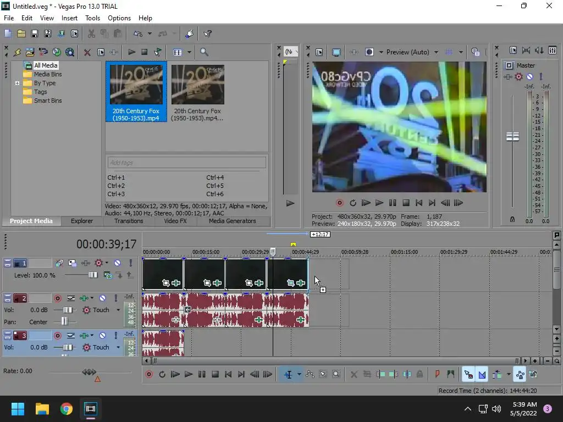The height and width of the screenshot is (422, 563).
Task: Click Loop Playback in the timeline transport
Action: tap(162, 374)
